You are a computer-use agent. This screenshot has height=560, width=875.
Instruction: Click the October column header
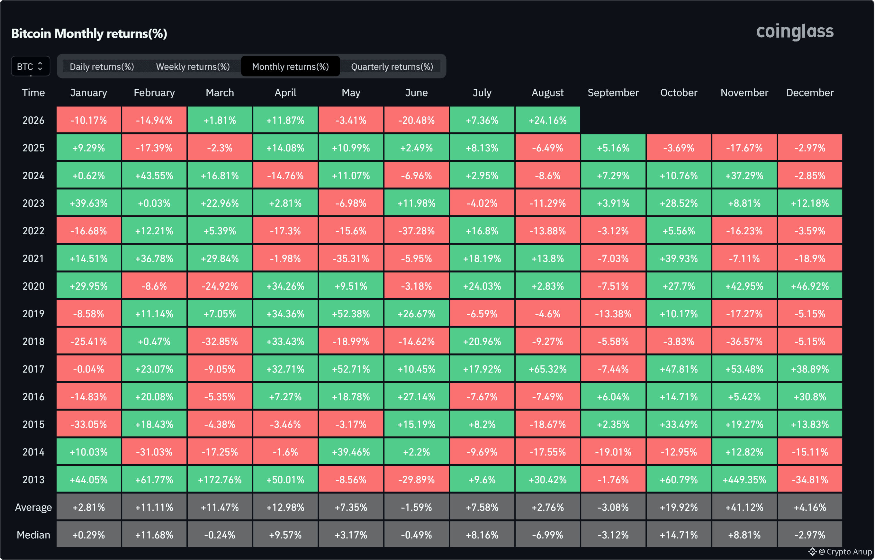click(x=679, y=93)
